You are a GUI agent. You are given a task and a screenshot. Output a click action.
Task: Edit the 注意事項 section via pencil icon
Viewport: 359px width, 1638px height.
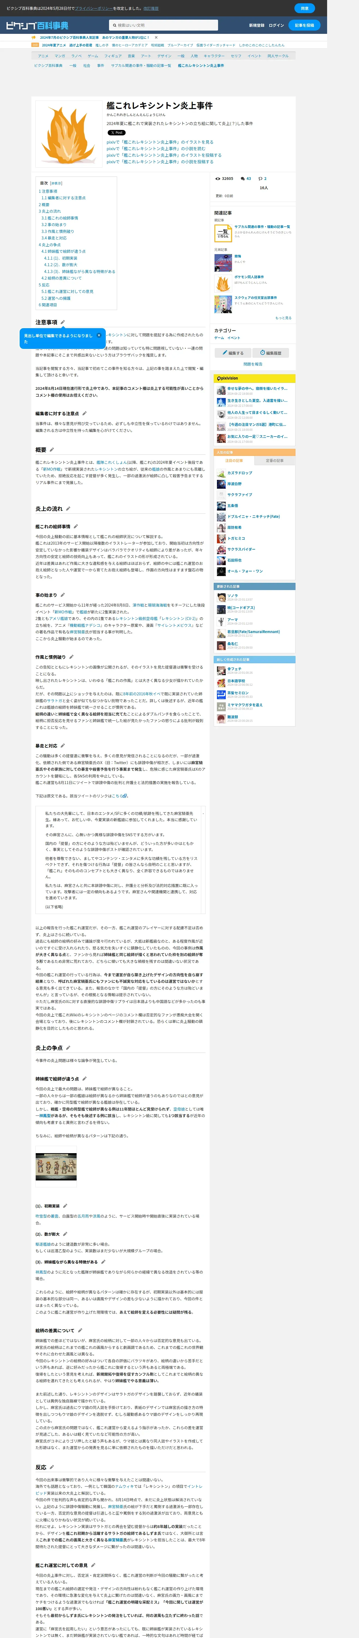[63, 322]
